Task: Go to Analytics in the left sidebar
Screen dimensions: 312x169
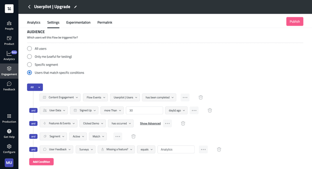Action: [x=9, y=56]
